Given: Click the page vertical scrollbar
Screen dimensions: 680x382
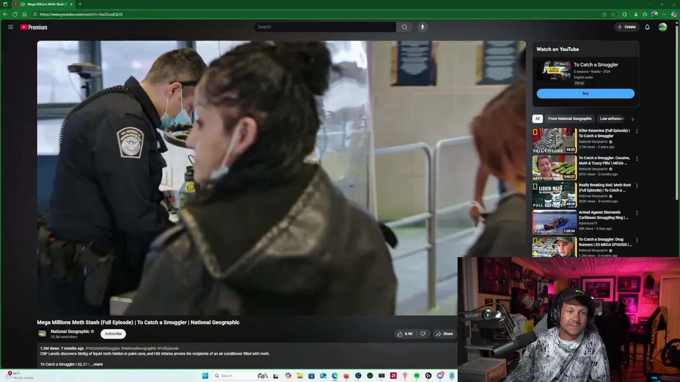Looking at the screenshot, I should click(x=677, y=111).
